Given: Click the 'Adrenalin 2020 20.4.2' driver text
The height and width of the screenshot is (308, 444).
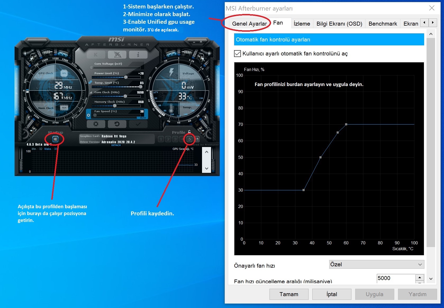Looking at the screenshot, I should pyautogui.click(x=118, y=142).
